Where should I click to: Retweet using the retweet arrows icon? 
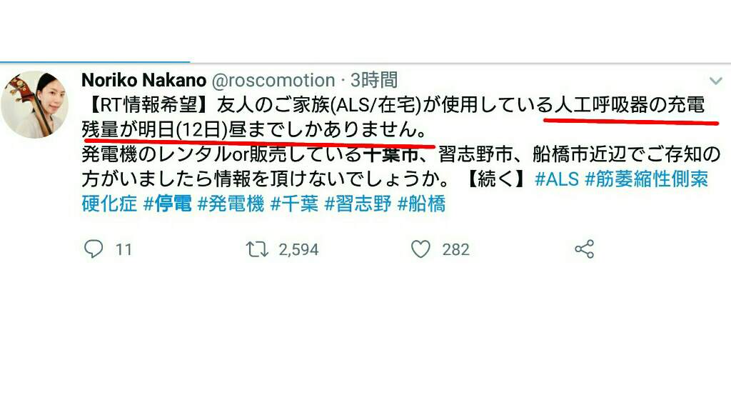[x=257, y=249]
